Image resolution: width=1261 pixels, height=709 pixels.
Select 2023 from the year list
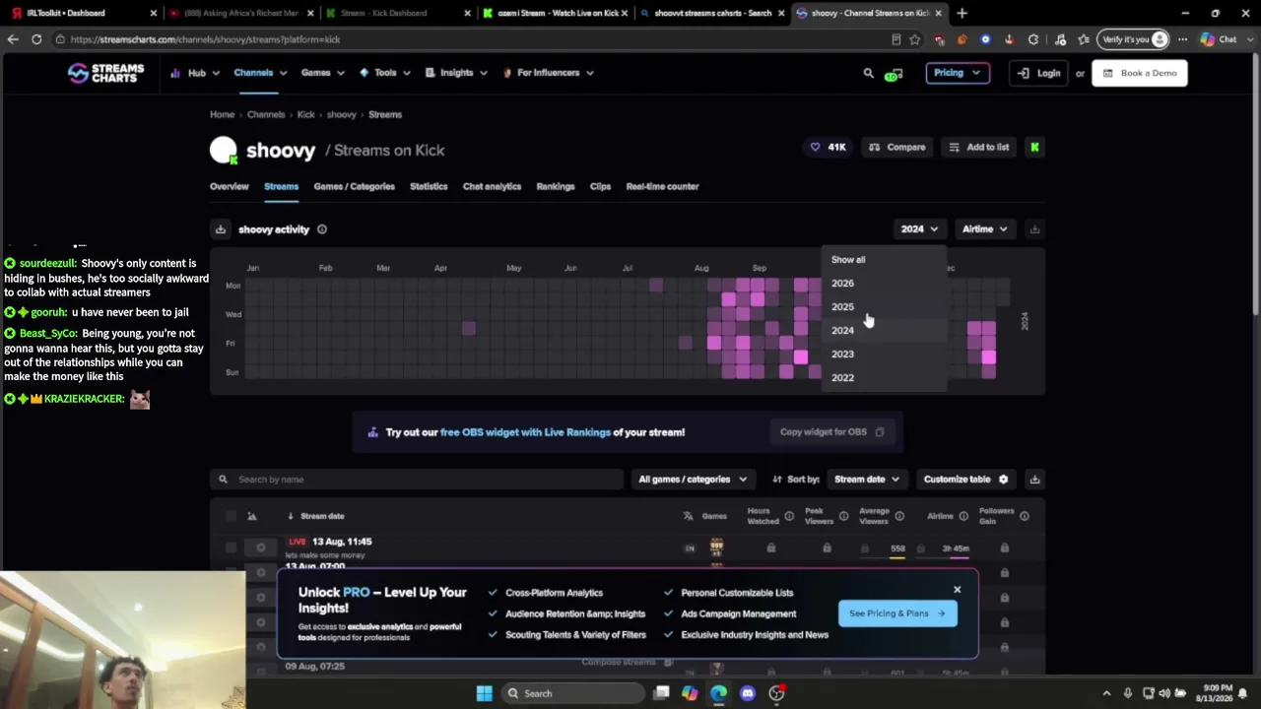point(842,354)
